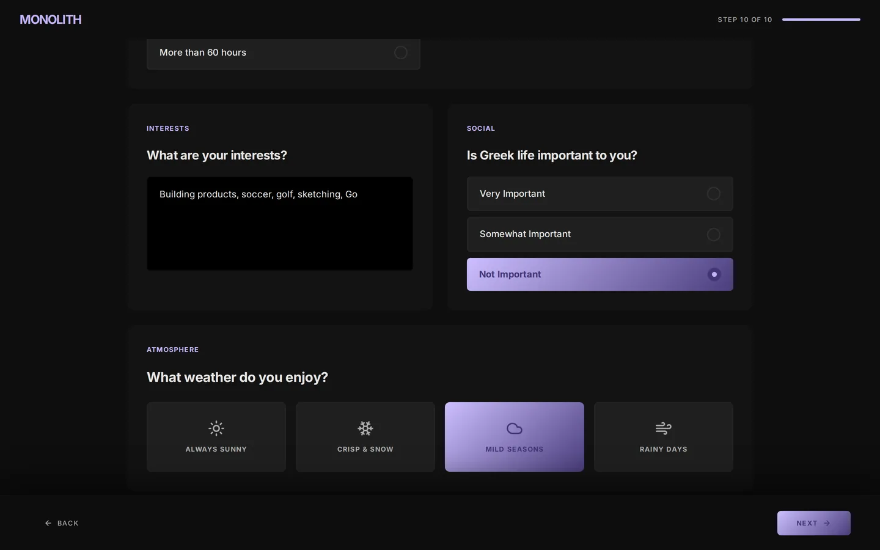Choose Very Important for Greek life
Viewport: 880px width, 550px height.
pyautogui.click(x=600, y=194)
